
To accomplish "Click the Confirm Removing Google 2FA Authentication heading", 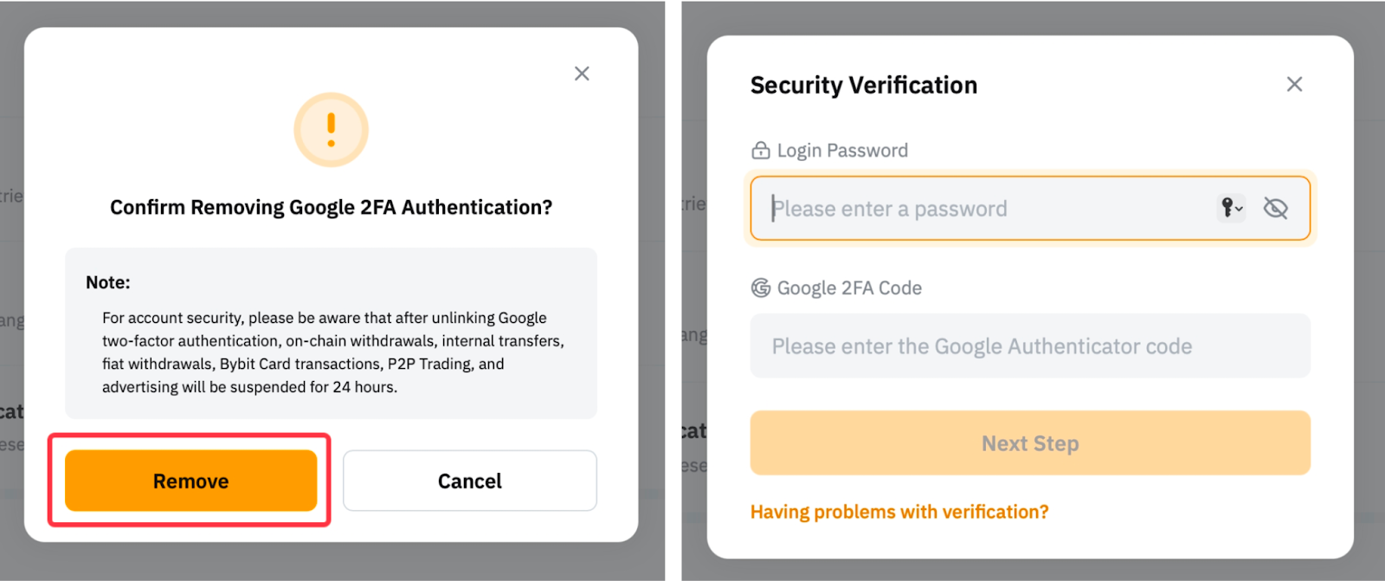I will (331, 208).
